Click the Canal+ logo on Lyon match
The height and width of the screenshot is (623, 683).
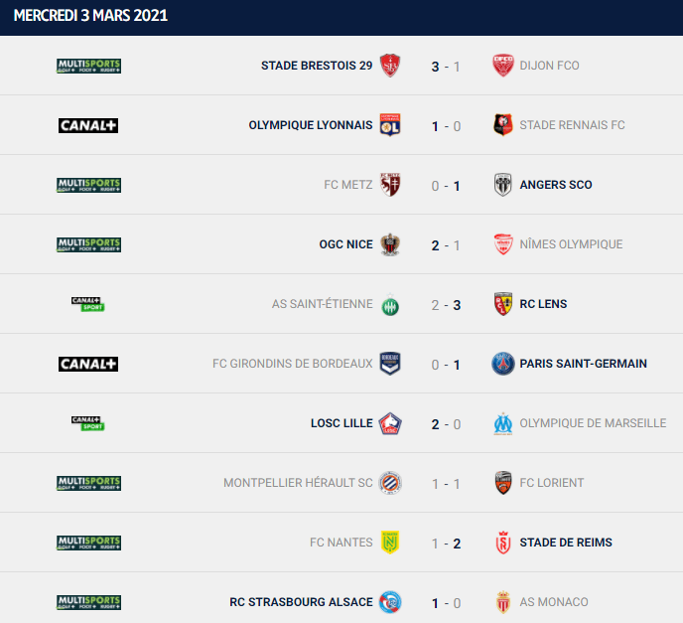(x=88, y=125)
